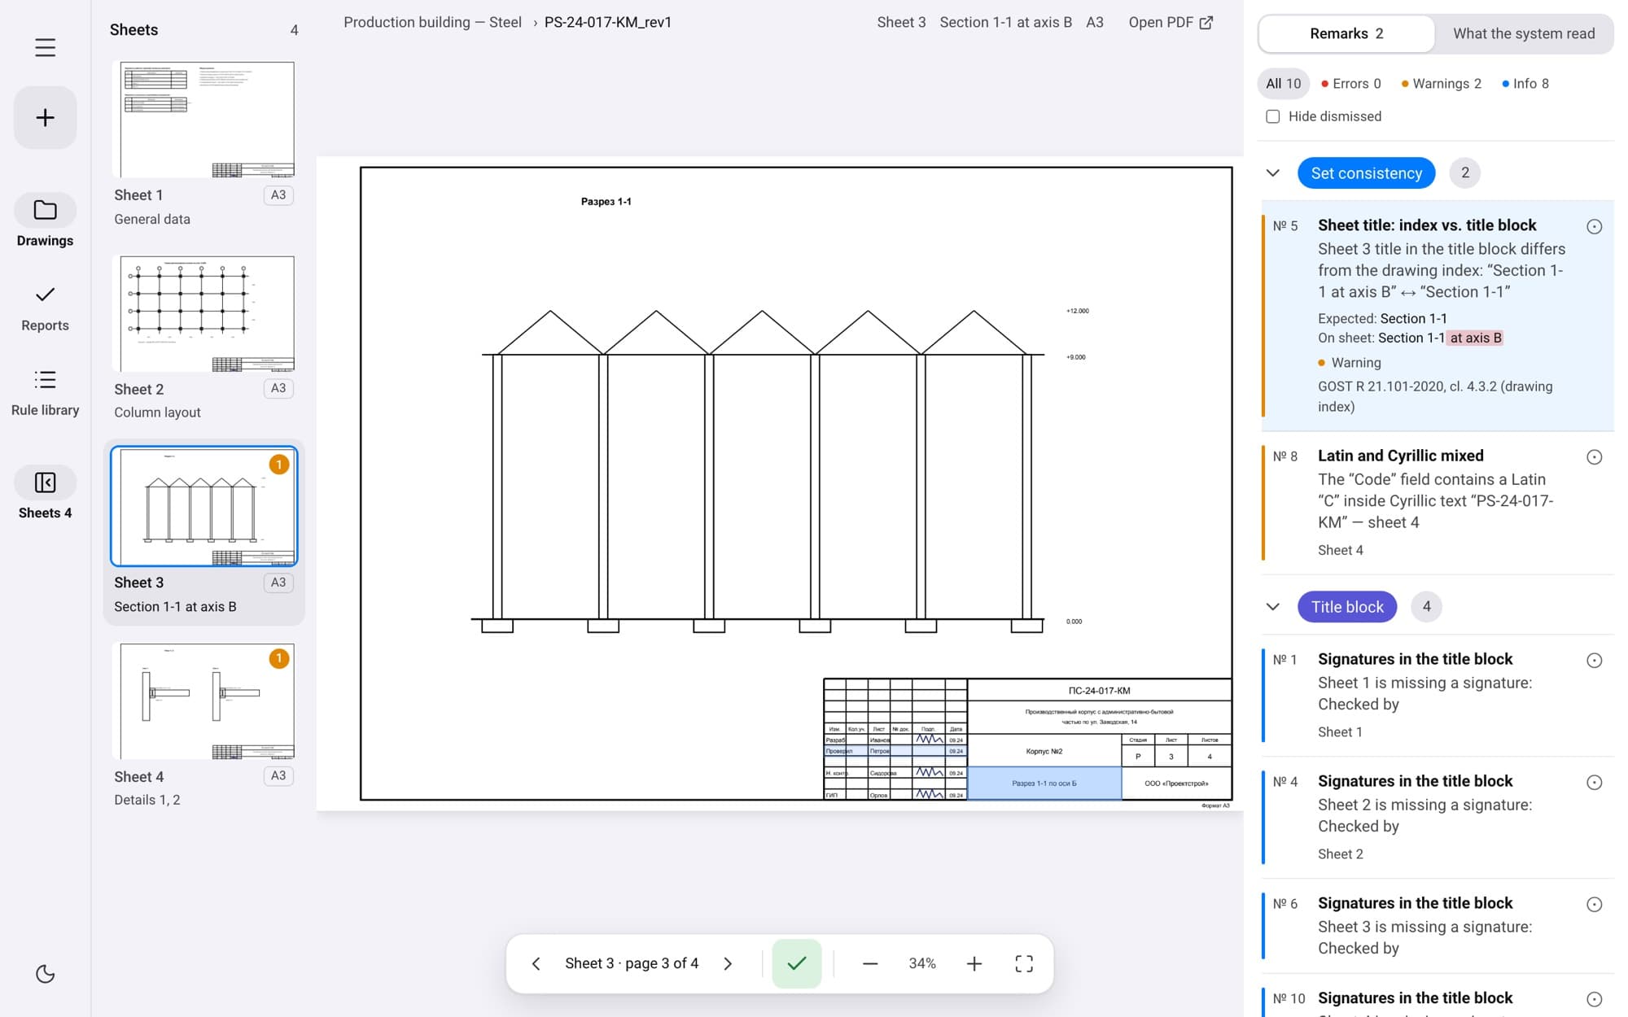Click highlighted title field in drawing title block

click(x=1044, y=783)
